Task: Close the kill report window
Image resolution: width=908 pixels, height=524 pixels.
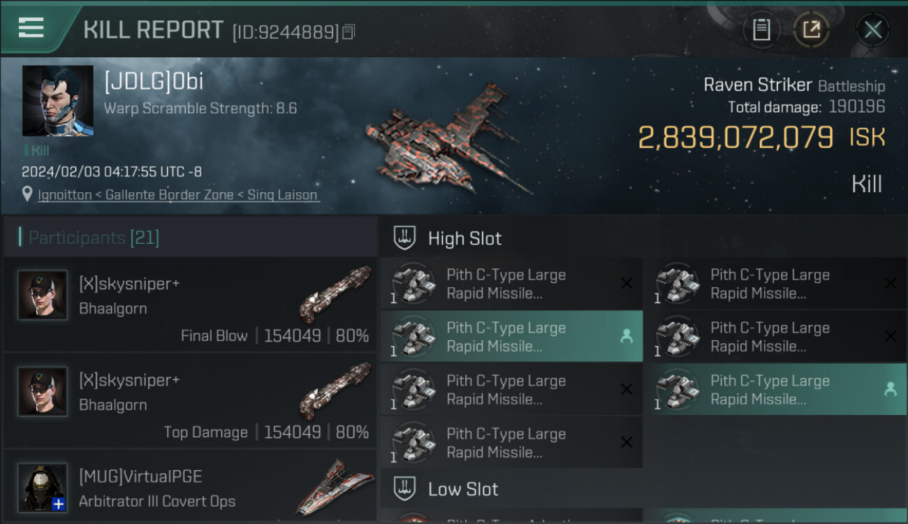Action: pos(872,29)
